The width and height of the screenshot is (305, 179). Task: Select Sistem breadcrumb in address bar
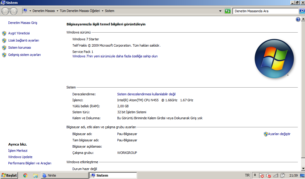(110, 11)
